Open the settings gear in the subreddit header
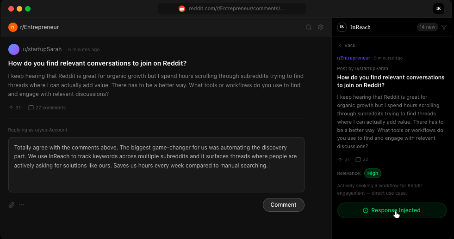The width and height of the screenshot is (454, 239). pos(321,27)
